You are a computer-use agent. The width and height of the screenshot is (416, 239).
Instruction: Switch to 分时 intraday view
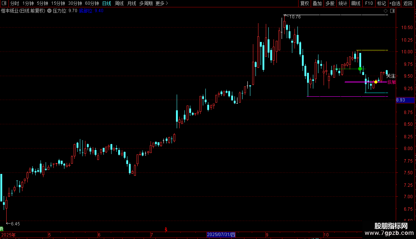point(14,3)
